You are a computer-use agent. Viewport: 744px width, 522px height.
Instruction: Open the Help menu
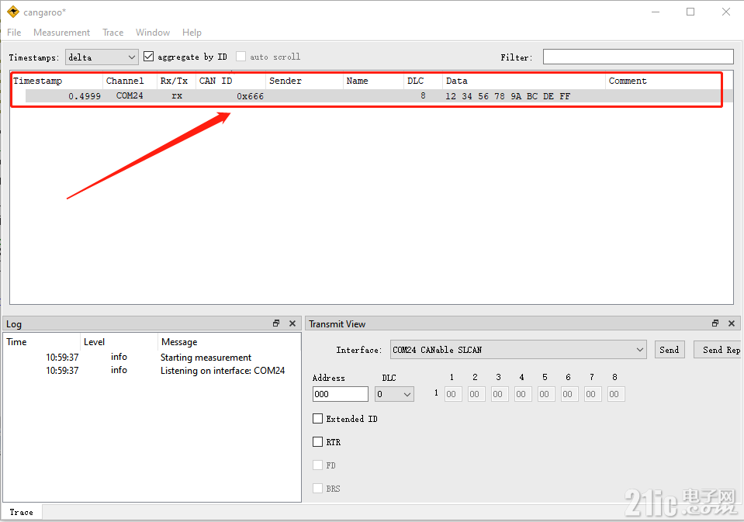coord(192,33)
